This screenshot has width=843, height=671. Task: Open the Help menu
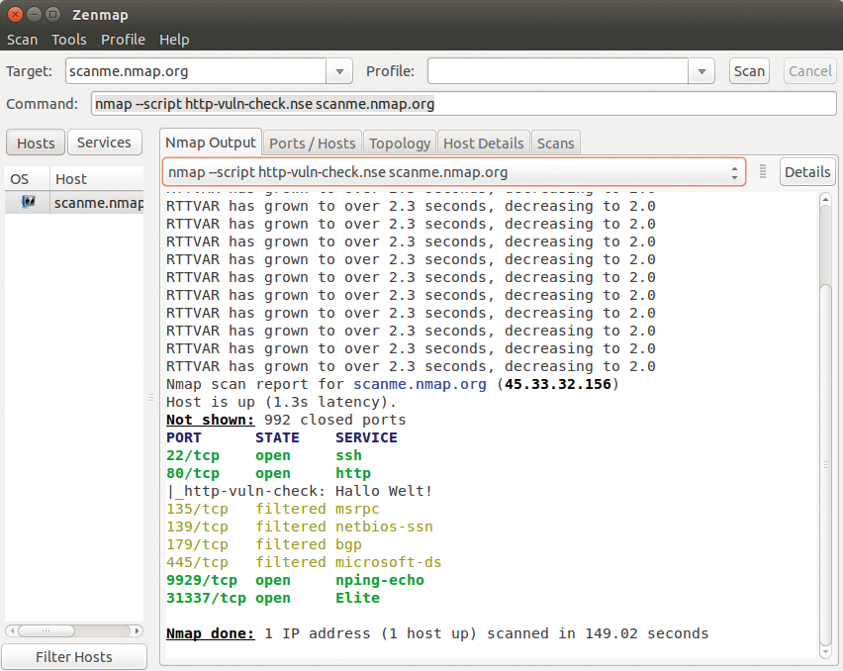click(x=174, y=40)
